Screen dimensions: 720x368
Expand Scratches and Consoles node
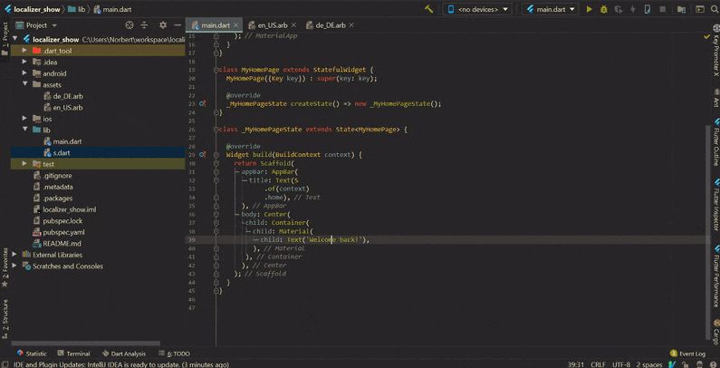click(14, 266)
